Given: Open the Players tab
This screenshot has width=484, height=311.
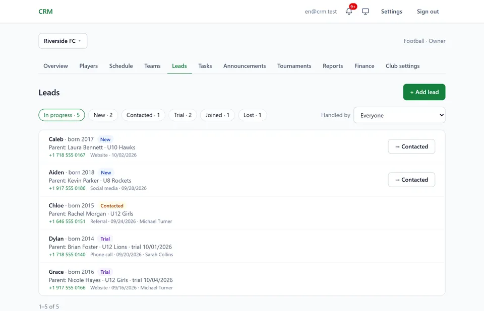Looking at the screenshot, I should pos(89,66).
